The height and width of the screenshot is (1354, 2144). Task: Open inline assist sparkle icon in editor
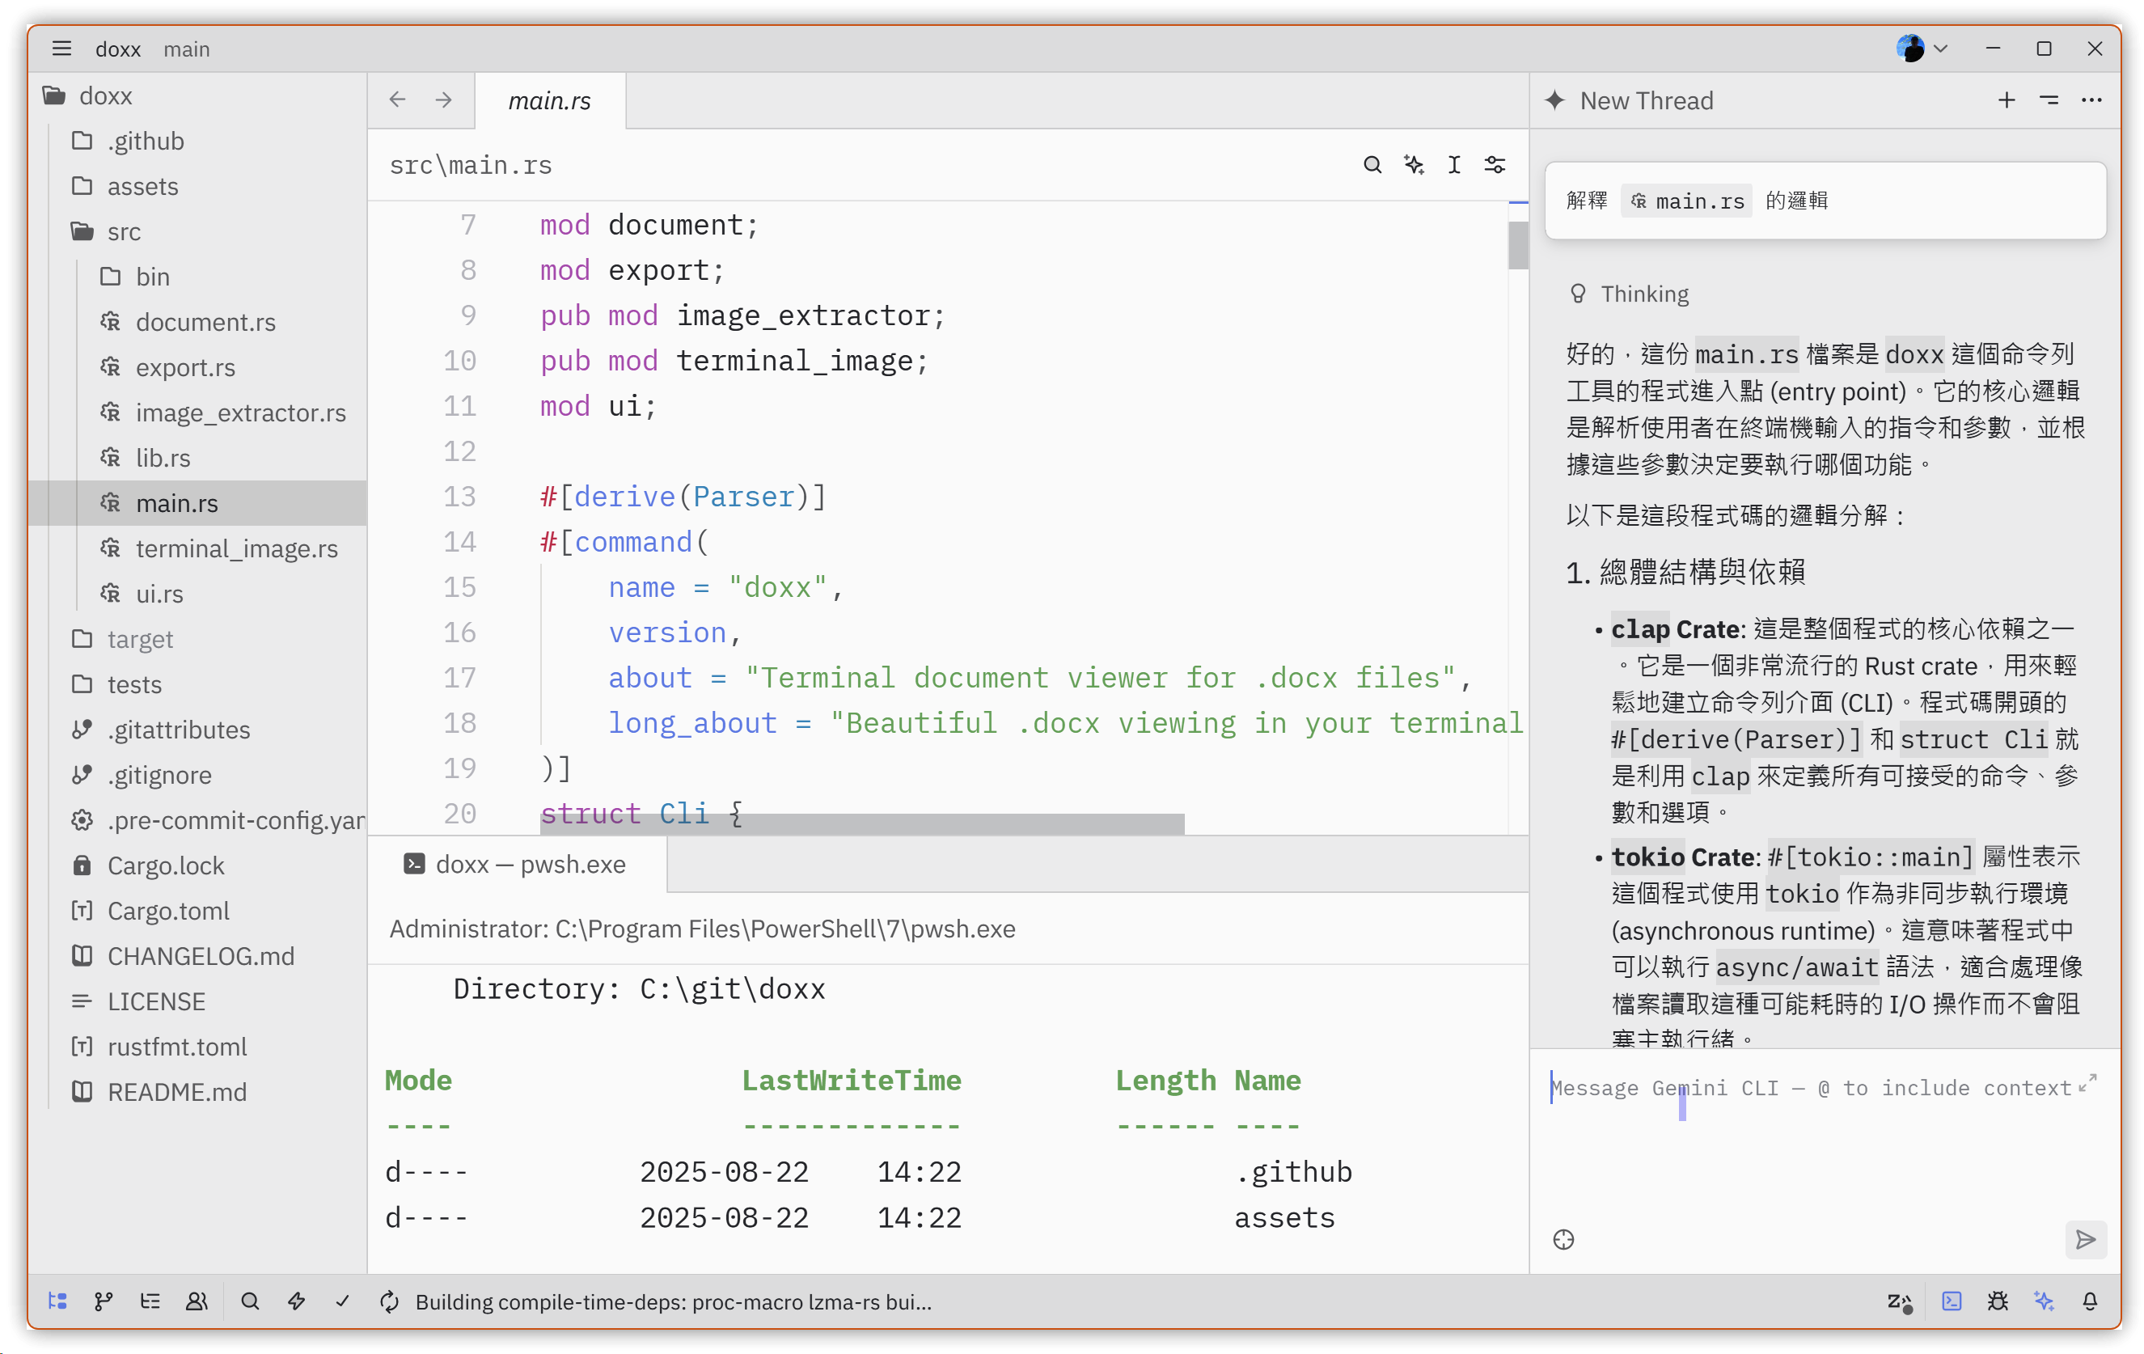pos(1413,165)
